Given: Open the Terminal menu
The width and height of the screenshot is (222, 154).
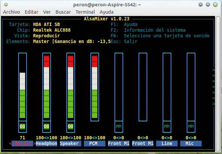Looking at the screenshot, I should [85, 12].
